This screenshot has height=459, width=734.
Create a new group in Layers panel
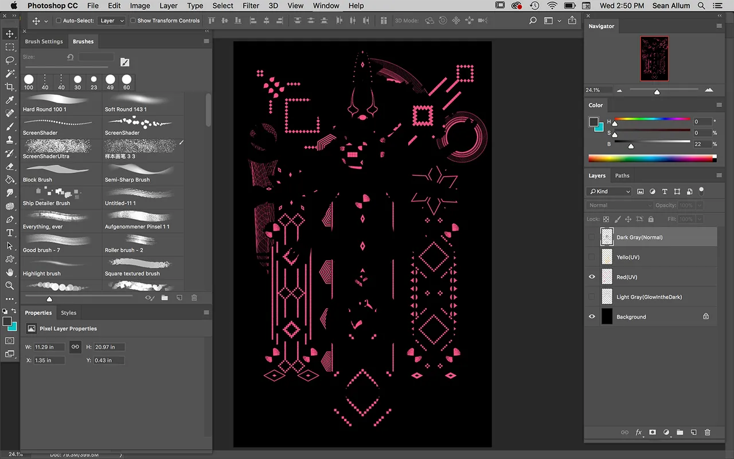pos(680,432)
